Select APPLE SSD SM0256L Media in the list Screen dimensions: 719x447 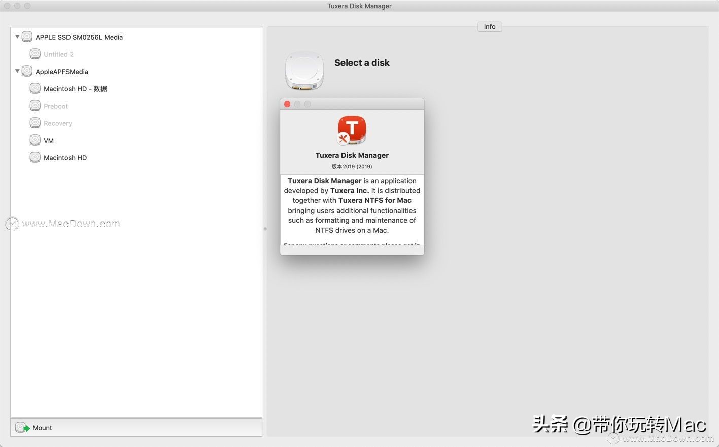(79, 37)
